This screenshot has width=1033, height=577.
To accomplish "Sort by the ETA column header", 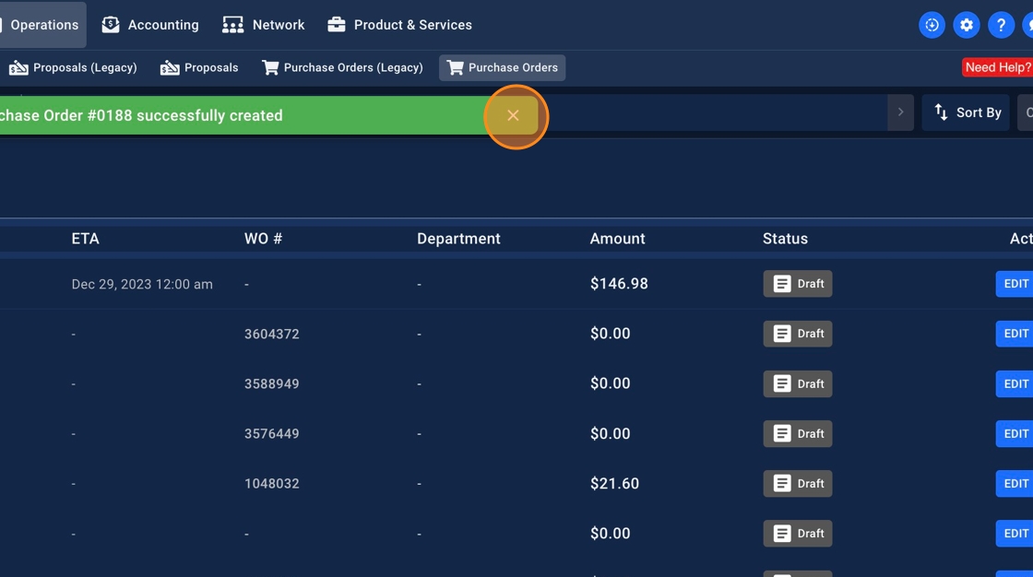I will (85, 239).
